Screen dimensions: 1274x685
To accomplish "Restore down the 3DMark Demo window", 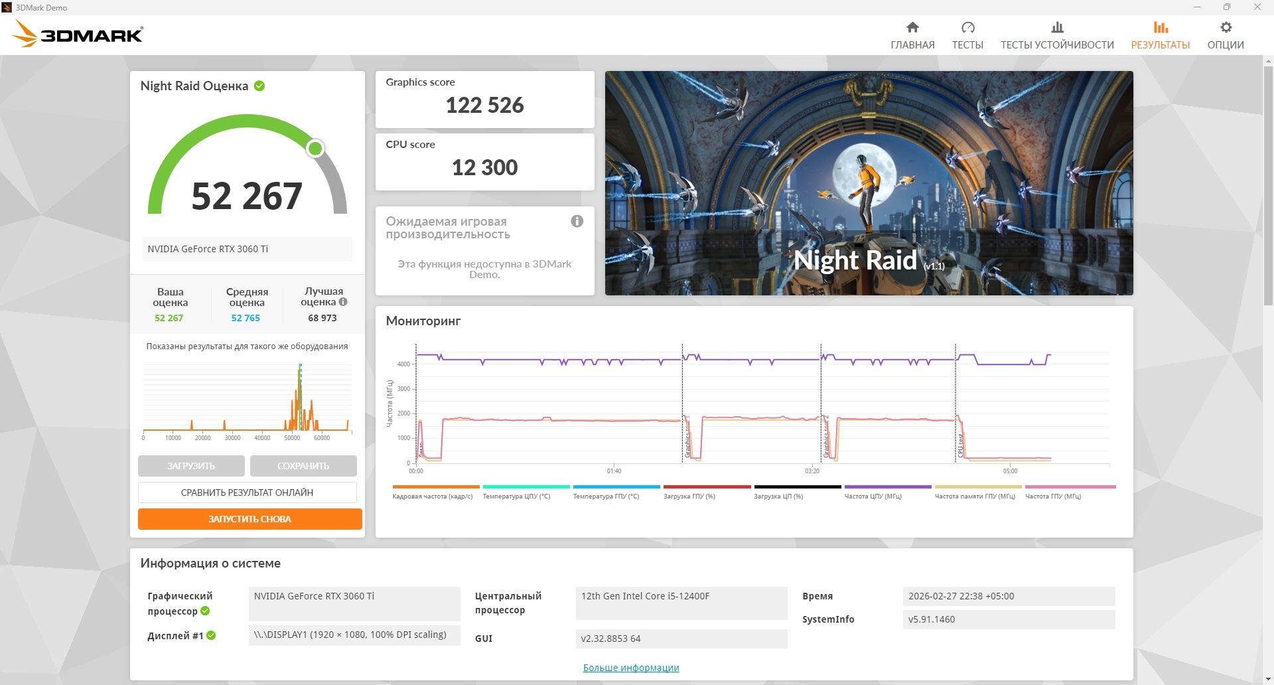I will pos(1227,7).
